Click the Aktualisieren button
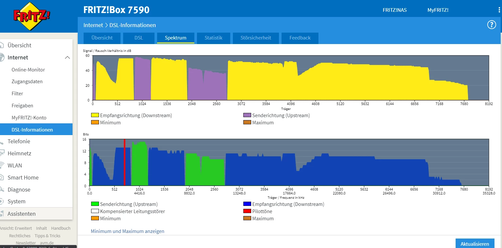This screenshot has width=502, height=248. click(475, 244)
